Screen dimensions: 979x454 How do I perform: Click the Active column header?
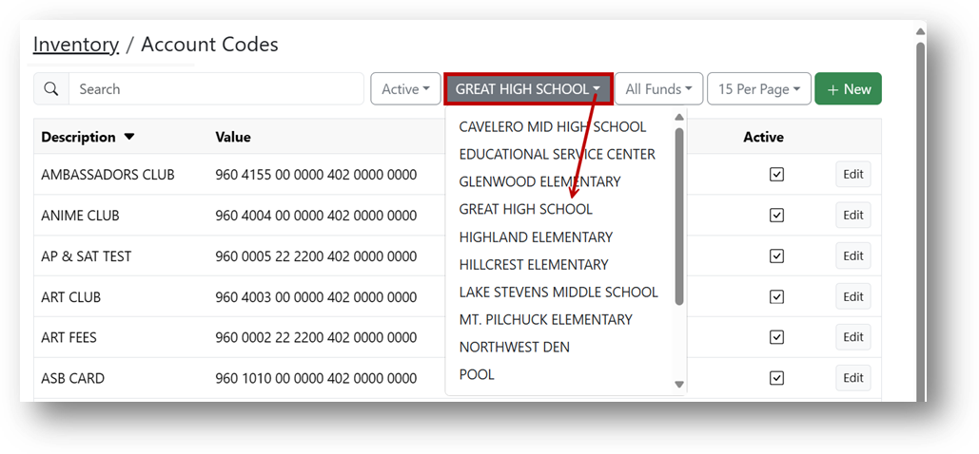763,137
